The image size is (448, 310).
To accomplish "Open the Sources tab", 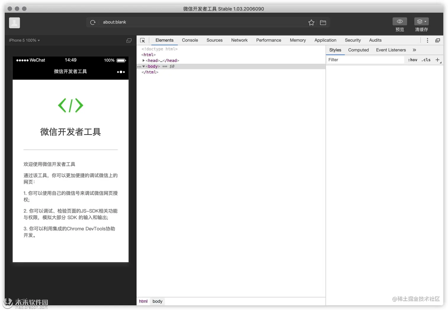I will point(215,40).
